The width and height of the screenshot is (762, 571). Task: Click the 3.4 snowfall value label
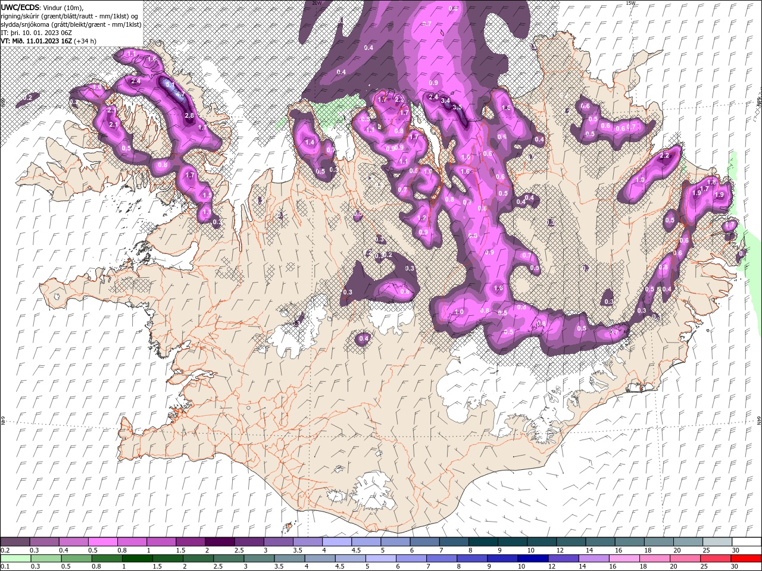click(x=445, y=101)
